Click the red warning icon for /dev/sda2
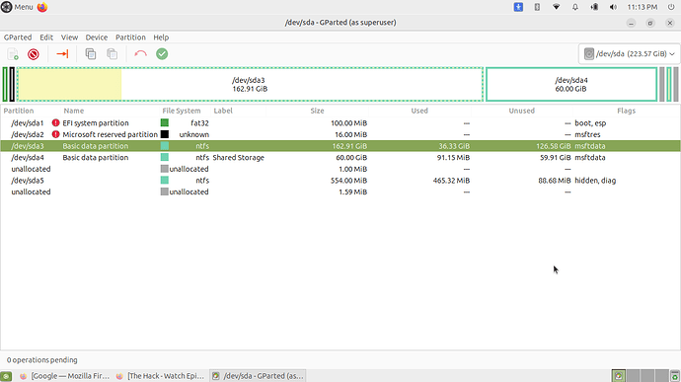Screen dimensions: 681x382 click(55, 134)
